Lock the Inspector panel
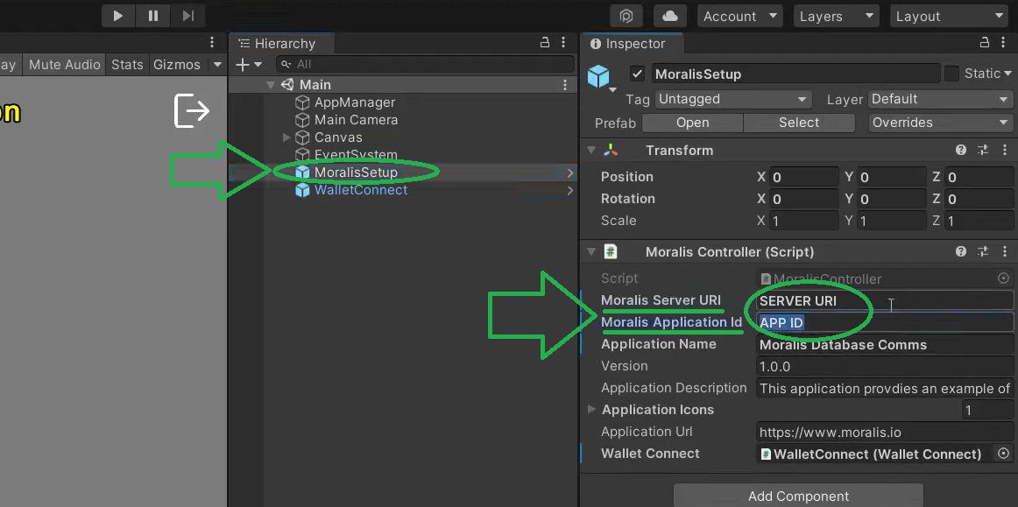 (985, 43)
